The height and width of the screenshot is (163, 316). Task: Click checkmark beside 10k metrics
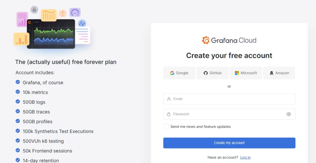click(18, 92)
